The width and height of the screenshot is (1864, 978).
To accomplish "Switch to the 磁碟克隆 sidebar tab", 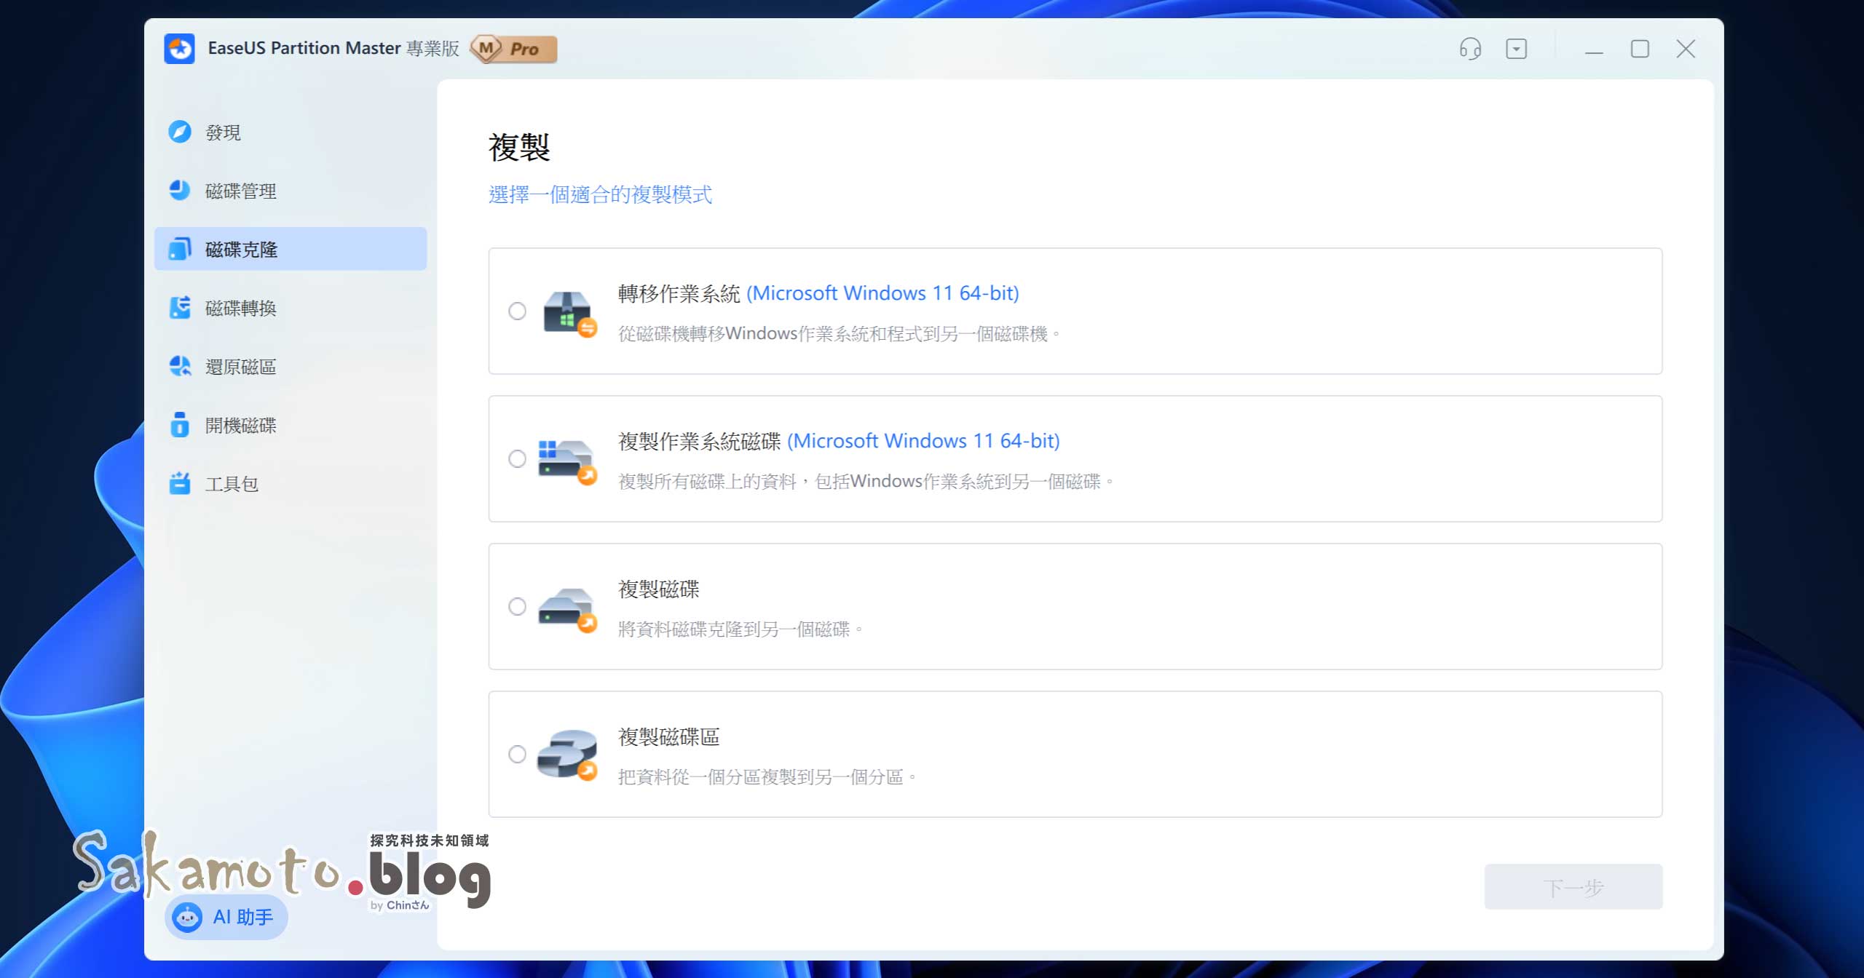I will pyautogui.click(x=240, y=249).
